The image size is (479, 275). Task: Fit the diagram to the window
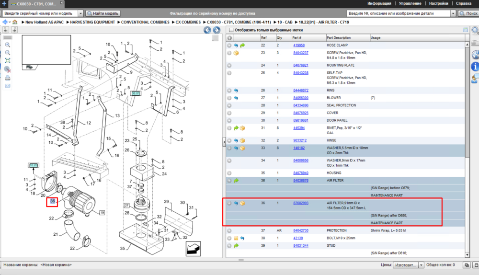pos(8,60)
